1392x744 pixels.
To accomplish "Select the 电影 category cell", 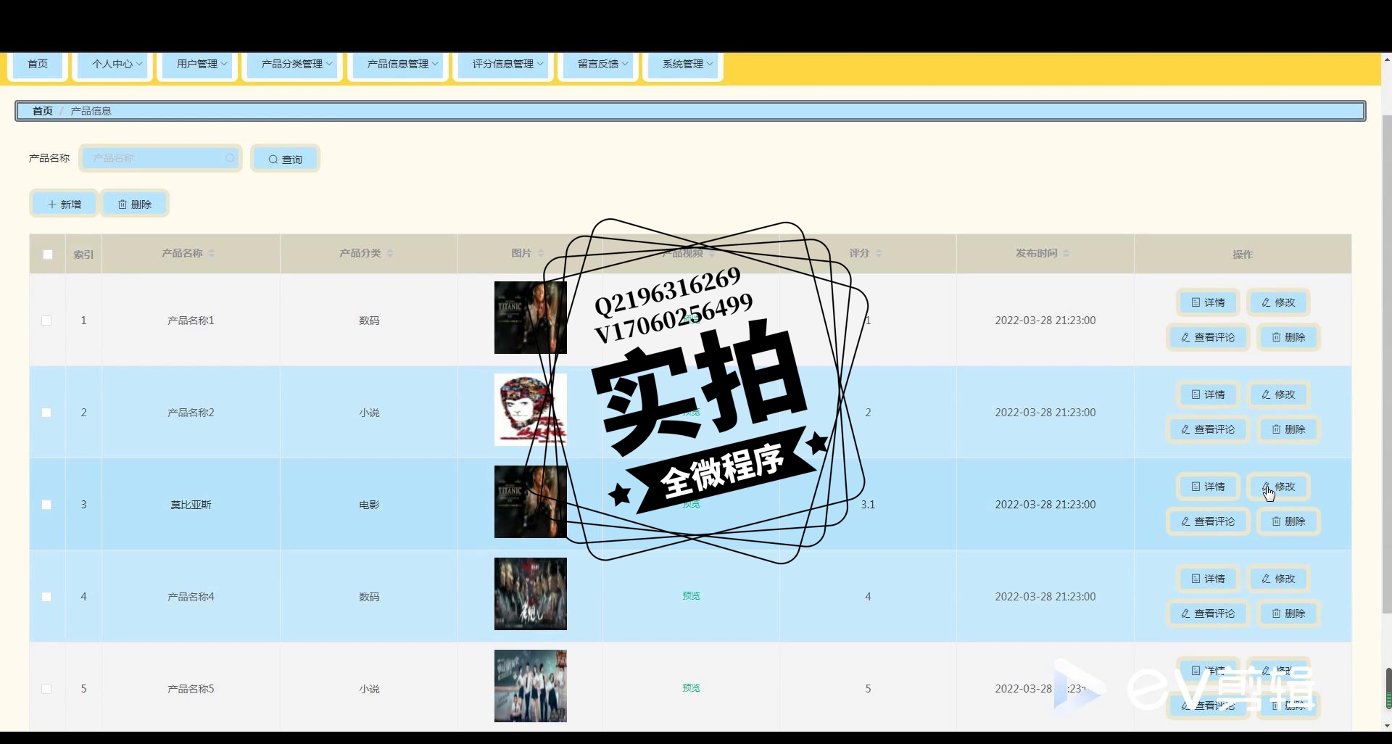I will point(369,505).
